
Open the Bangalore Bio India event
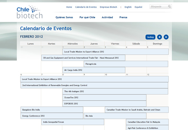[x=52, y=110]
